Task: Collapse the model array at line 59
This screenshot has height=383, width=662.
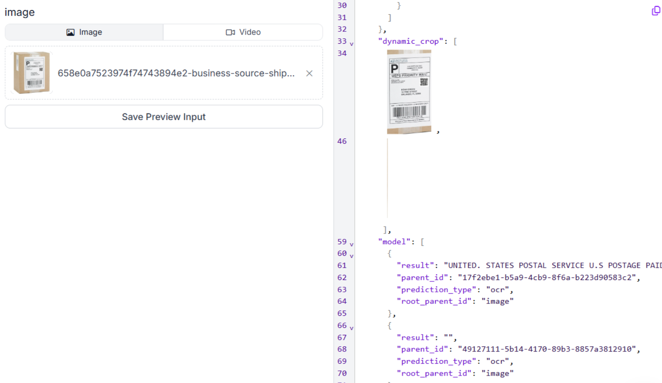Action: click(352, 244)
